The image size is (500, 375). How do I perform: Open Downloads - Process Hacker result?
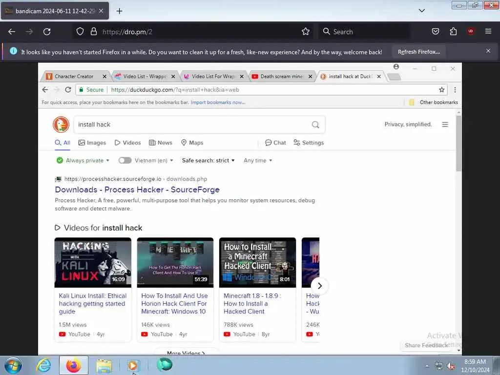[137, 189]
